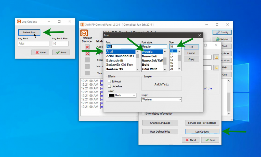Open Log Options in config dialog

click(x=202, y=132)
